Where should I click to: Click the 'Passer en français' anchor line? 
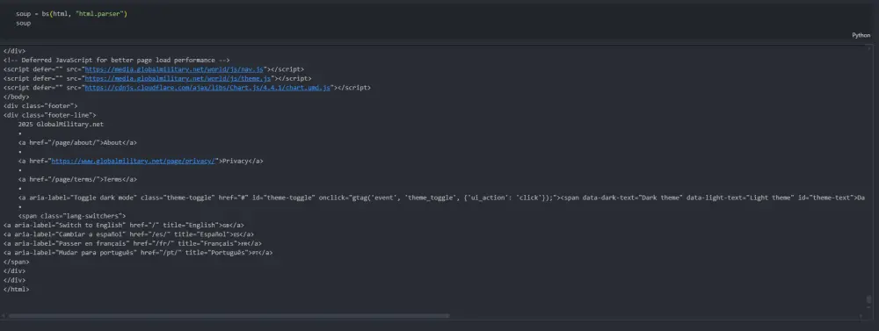click(x=133, y=243)
